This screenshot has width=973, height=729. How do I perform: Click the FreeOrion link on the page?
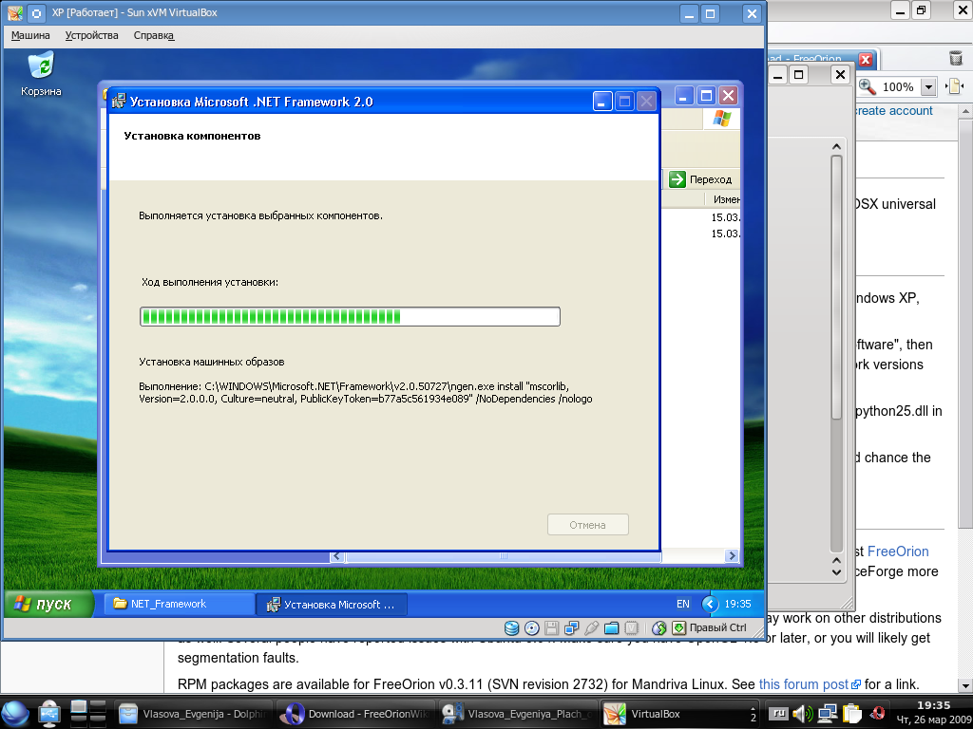pyautogui.click(x=898, y=551)
